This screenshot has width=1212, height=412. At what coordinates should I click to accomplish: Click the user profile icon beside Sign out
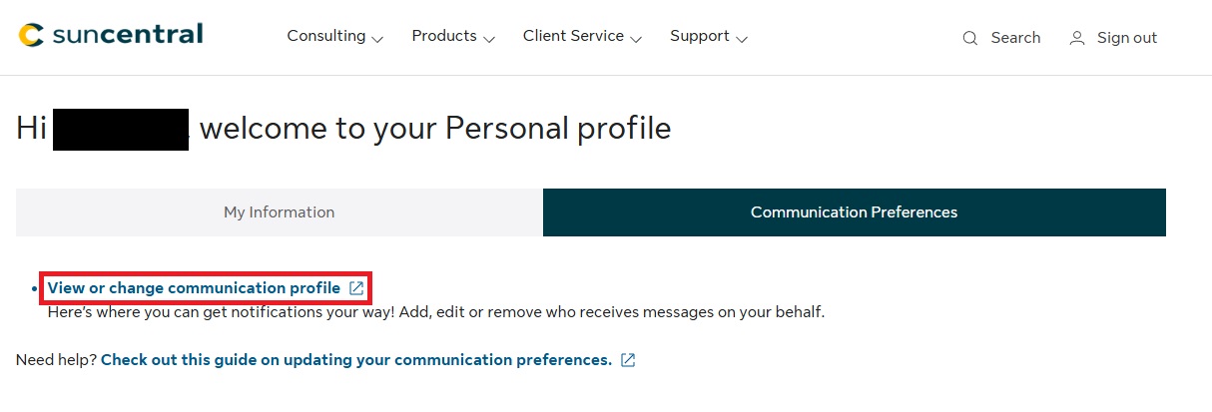[x=1076, y=38]
